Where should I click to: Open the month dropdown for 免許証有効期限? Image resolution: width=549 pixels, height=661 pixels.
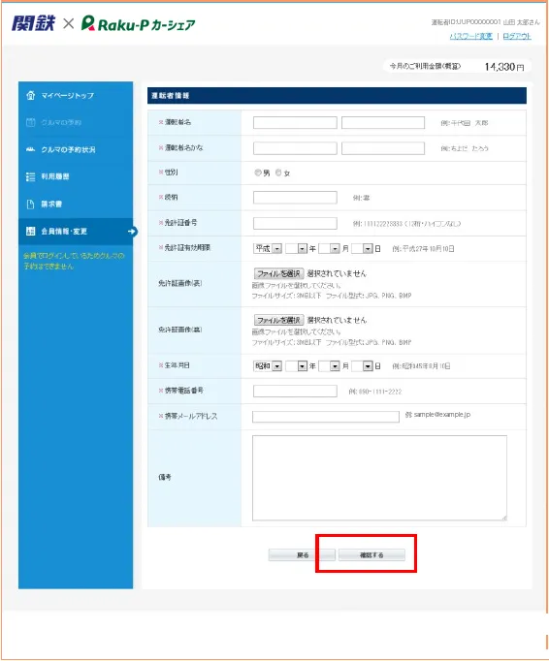[x=329, y=249]
